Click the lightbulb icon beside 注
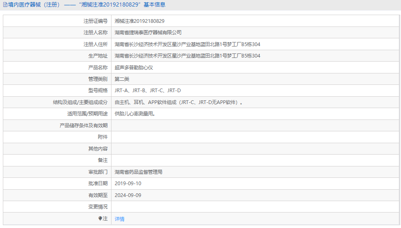 click(x=100, y=218)
